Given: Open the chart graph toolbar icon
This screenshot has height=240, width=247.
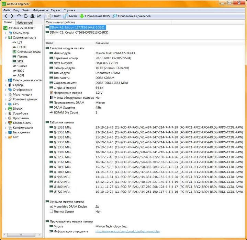Looking at the screenshot, I should tap(39, 16).
